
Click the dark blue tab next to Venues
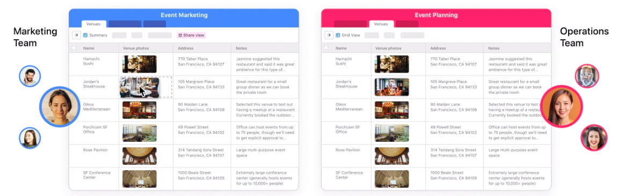click(x=125, y=24)
